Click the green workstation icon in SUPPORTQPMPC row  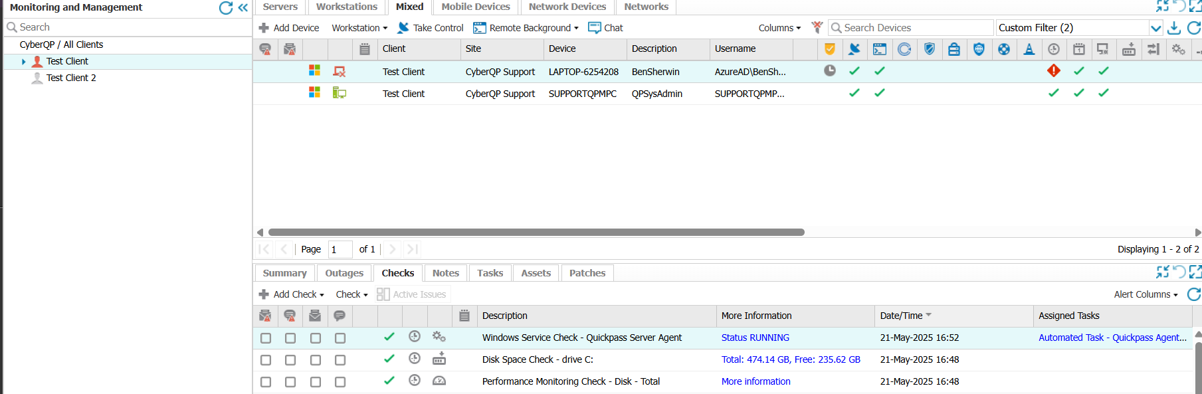click(340, 93)
